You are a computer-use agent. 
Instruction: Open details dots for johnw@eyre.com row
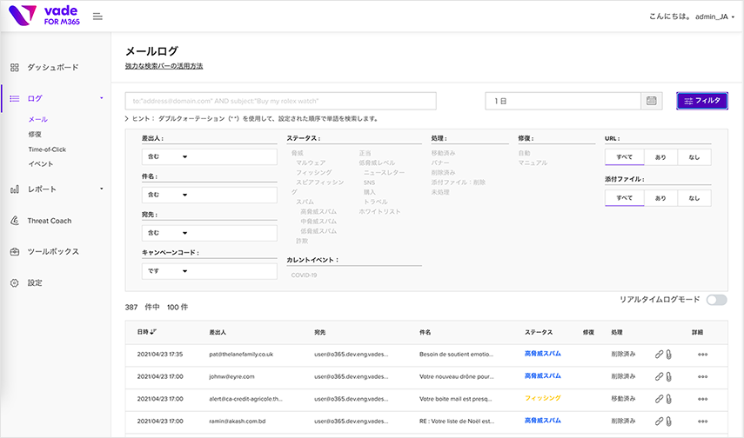(703, 377)
